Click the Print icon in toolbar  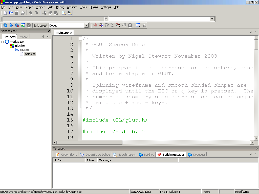click(x=23, y=13)
